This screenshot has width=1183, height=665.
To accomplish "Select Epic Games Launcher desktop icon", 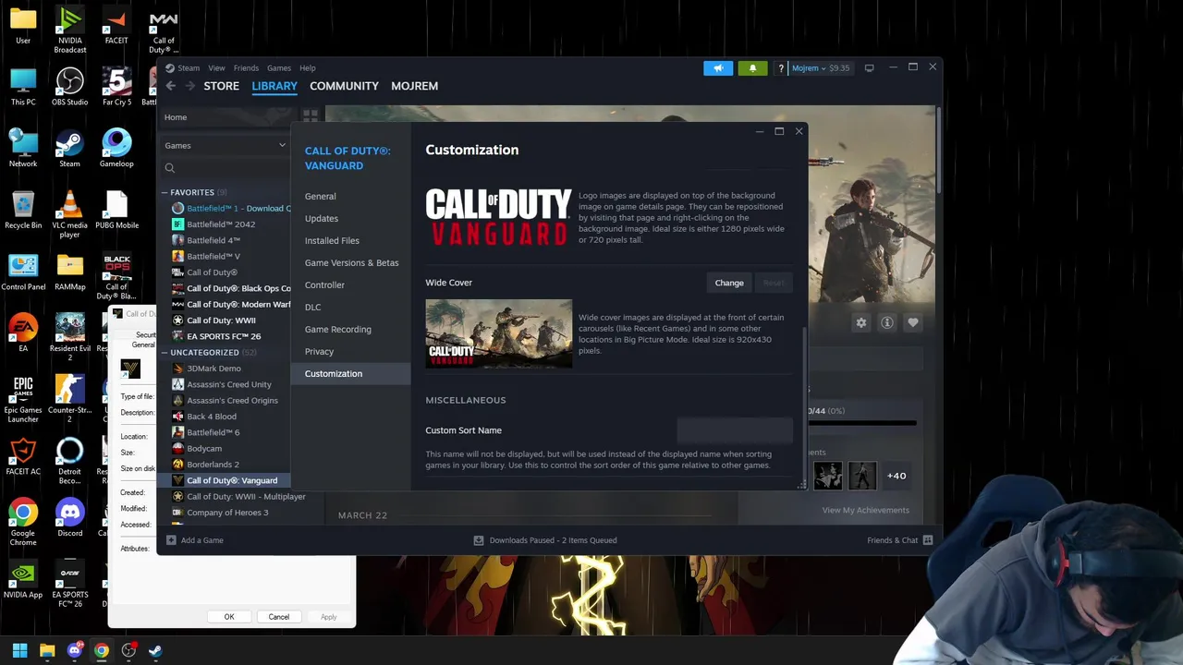I will point(23,400).
